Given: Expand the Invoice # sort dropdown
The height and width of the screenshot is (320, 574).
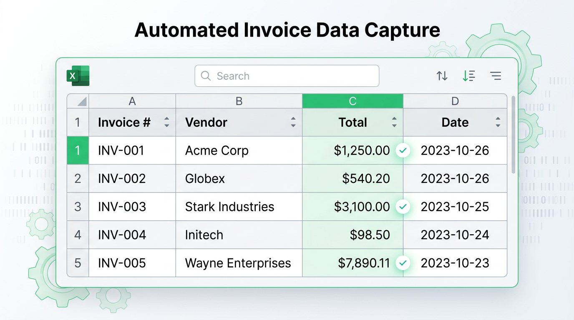Looking at the screenshot, I should pyautogui.click(x=167, y=122).
